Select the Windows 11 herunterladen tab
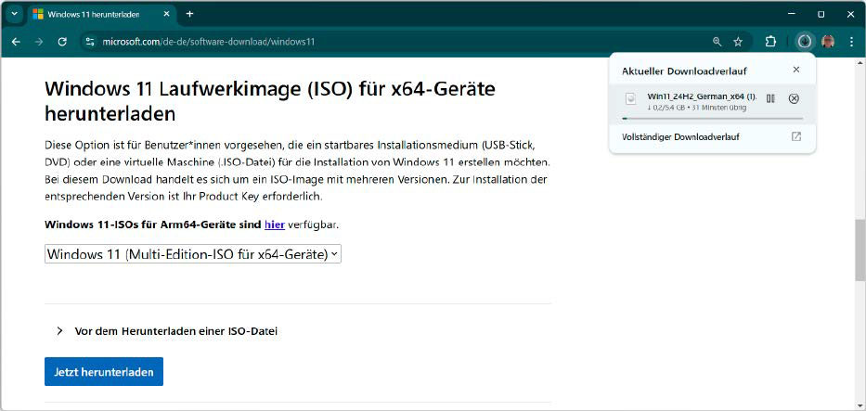The height and width of the screenshot is (411, 866). point(103,14)
